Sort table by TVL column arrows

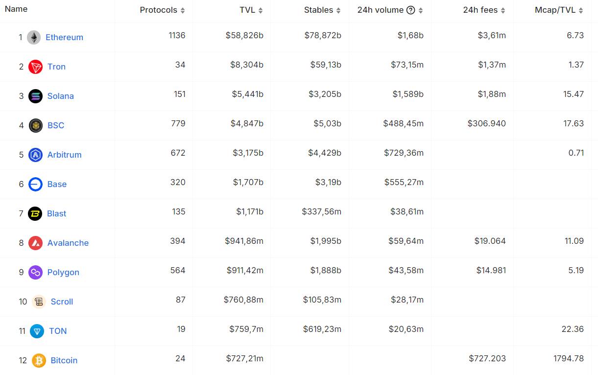pos(261,10)
